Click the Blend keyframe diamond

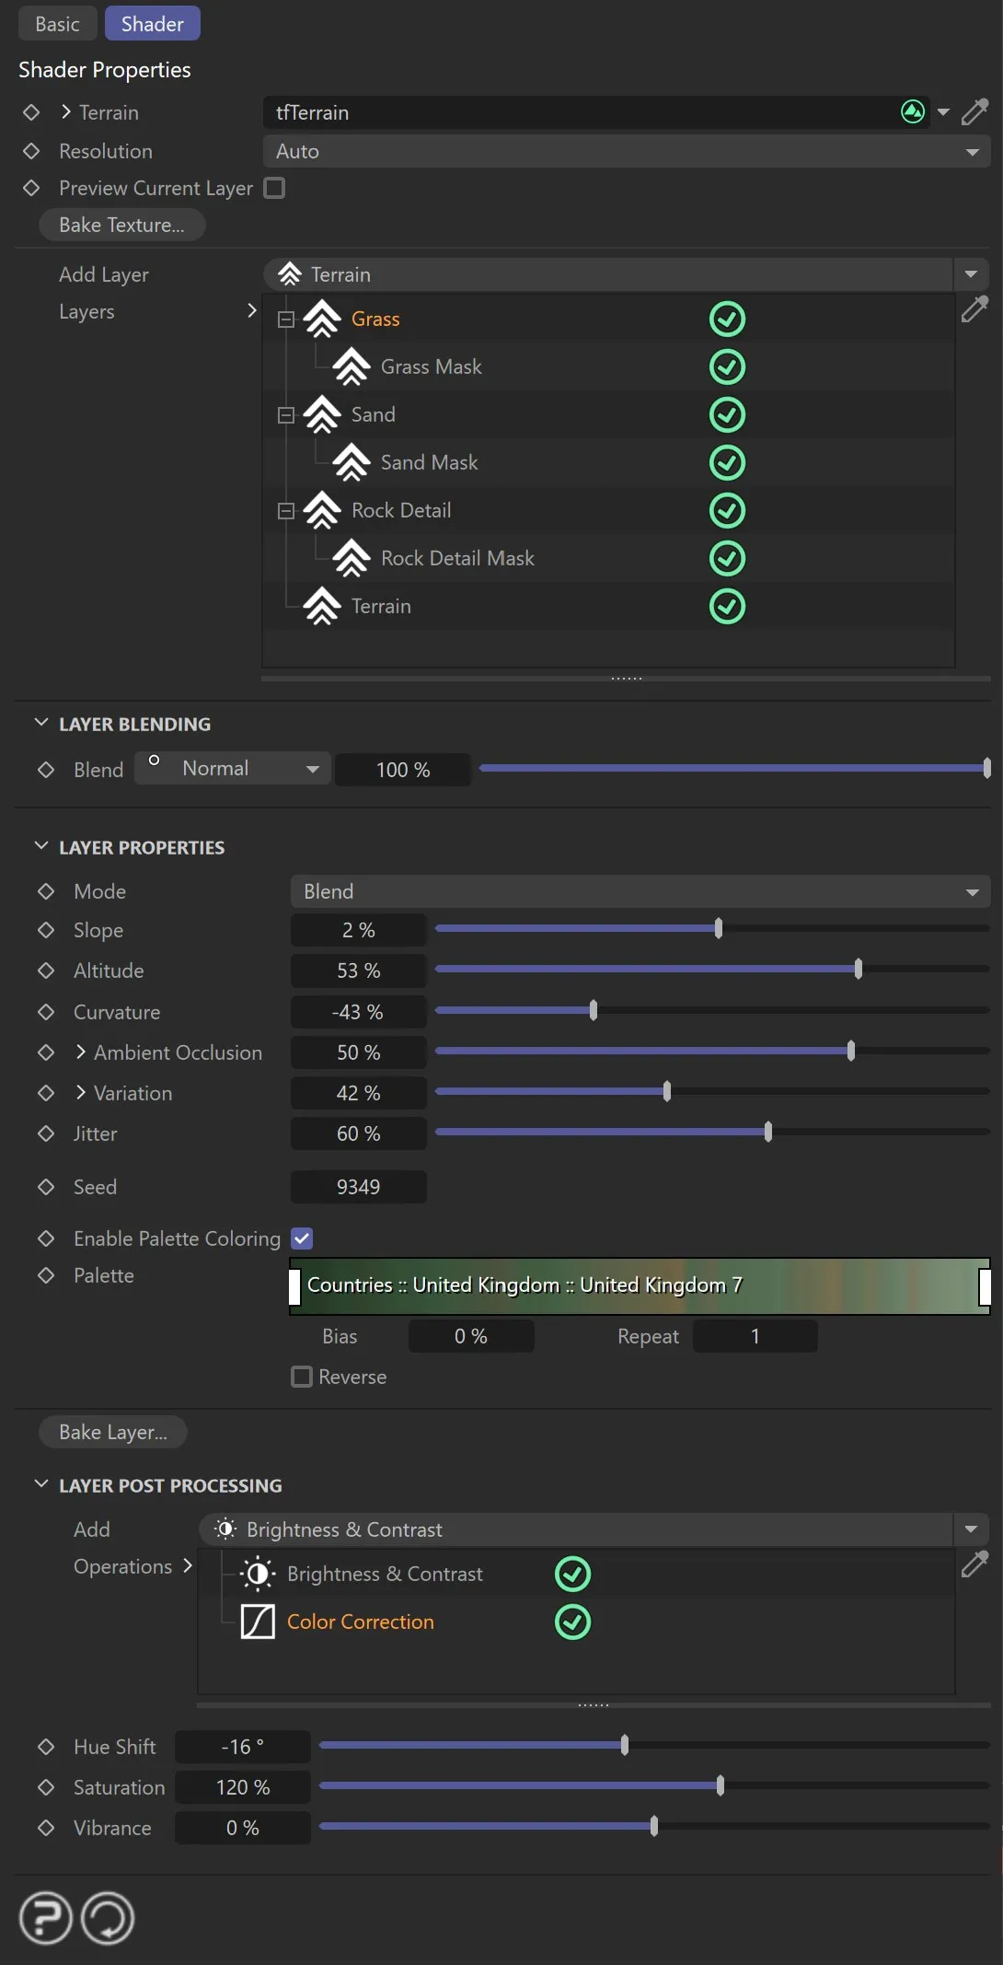(46, 770)
